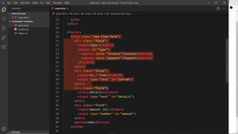Click line number 32 in the gutter
The image size is (238, 134).
(57, 88)
